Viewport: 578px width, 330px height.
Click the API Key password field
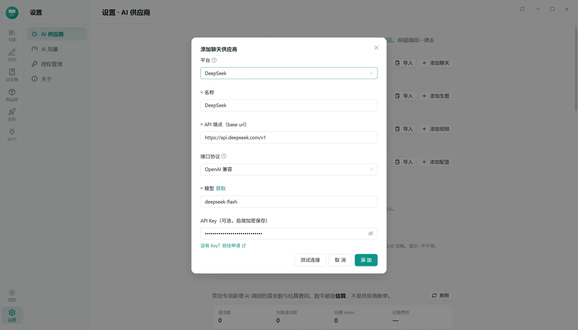[289, 234]
